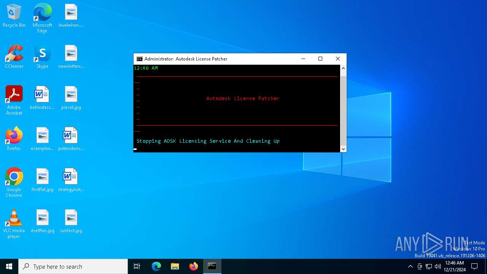The height and width of the screenshot is (274, 487).
Task: Click the Meet Now tray icon
Action: [x=420, y=266]
